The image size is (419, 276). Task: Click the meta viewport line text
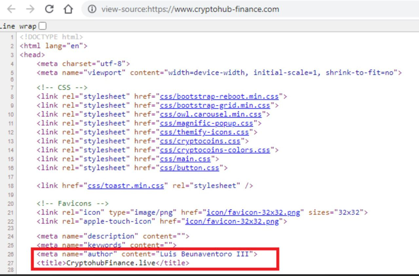[219, 72]
